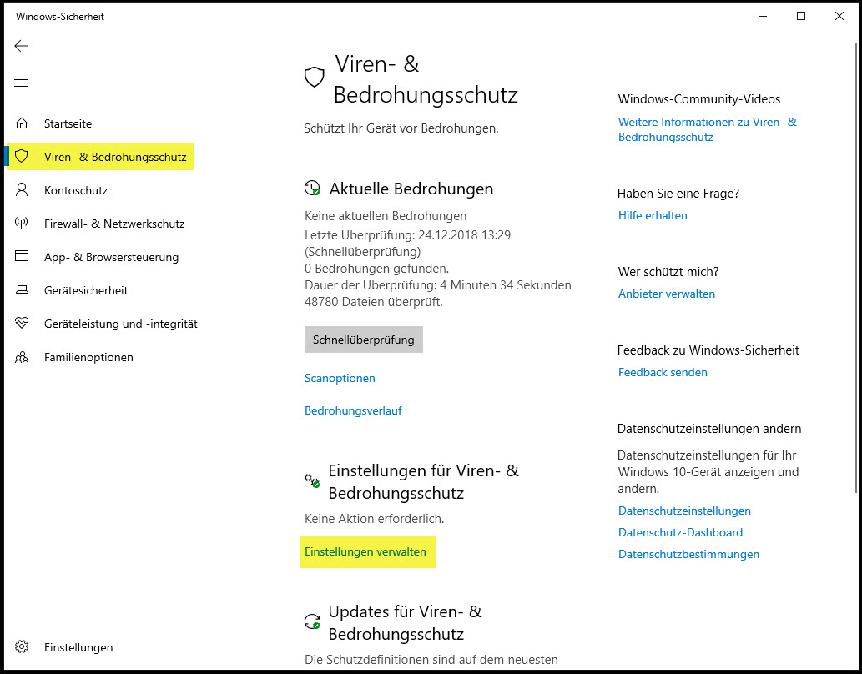Click Einstellungen verwalten link
Viewport: 862px width, 674px height.
365,551
